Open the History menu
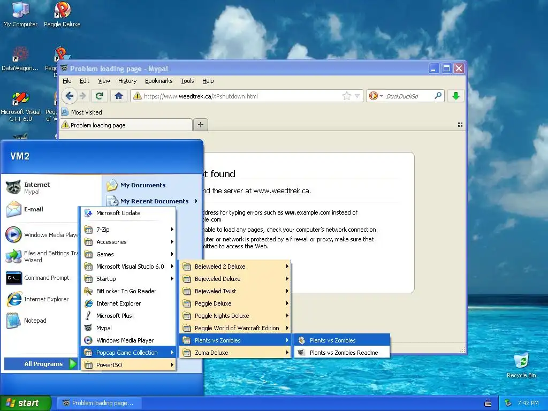The image size is (548, 411). point(127,81)
